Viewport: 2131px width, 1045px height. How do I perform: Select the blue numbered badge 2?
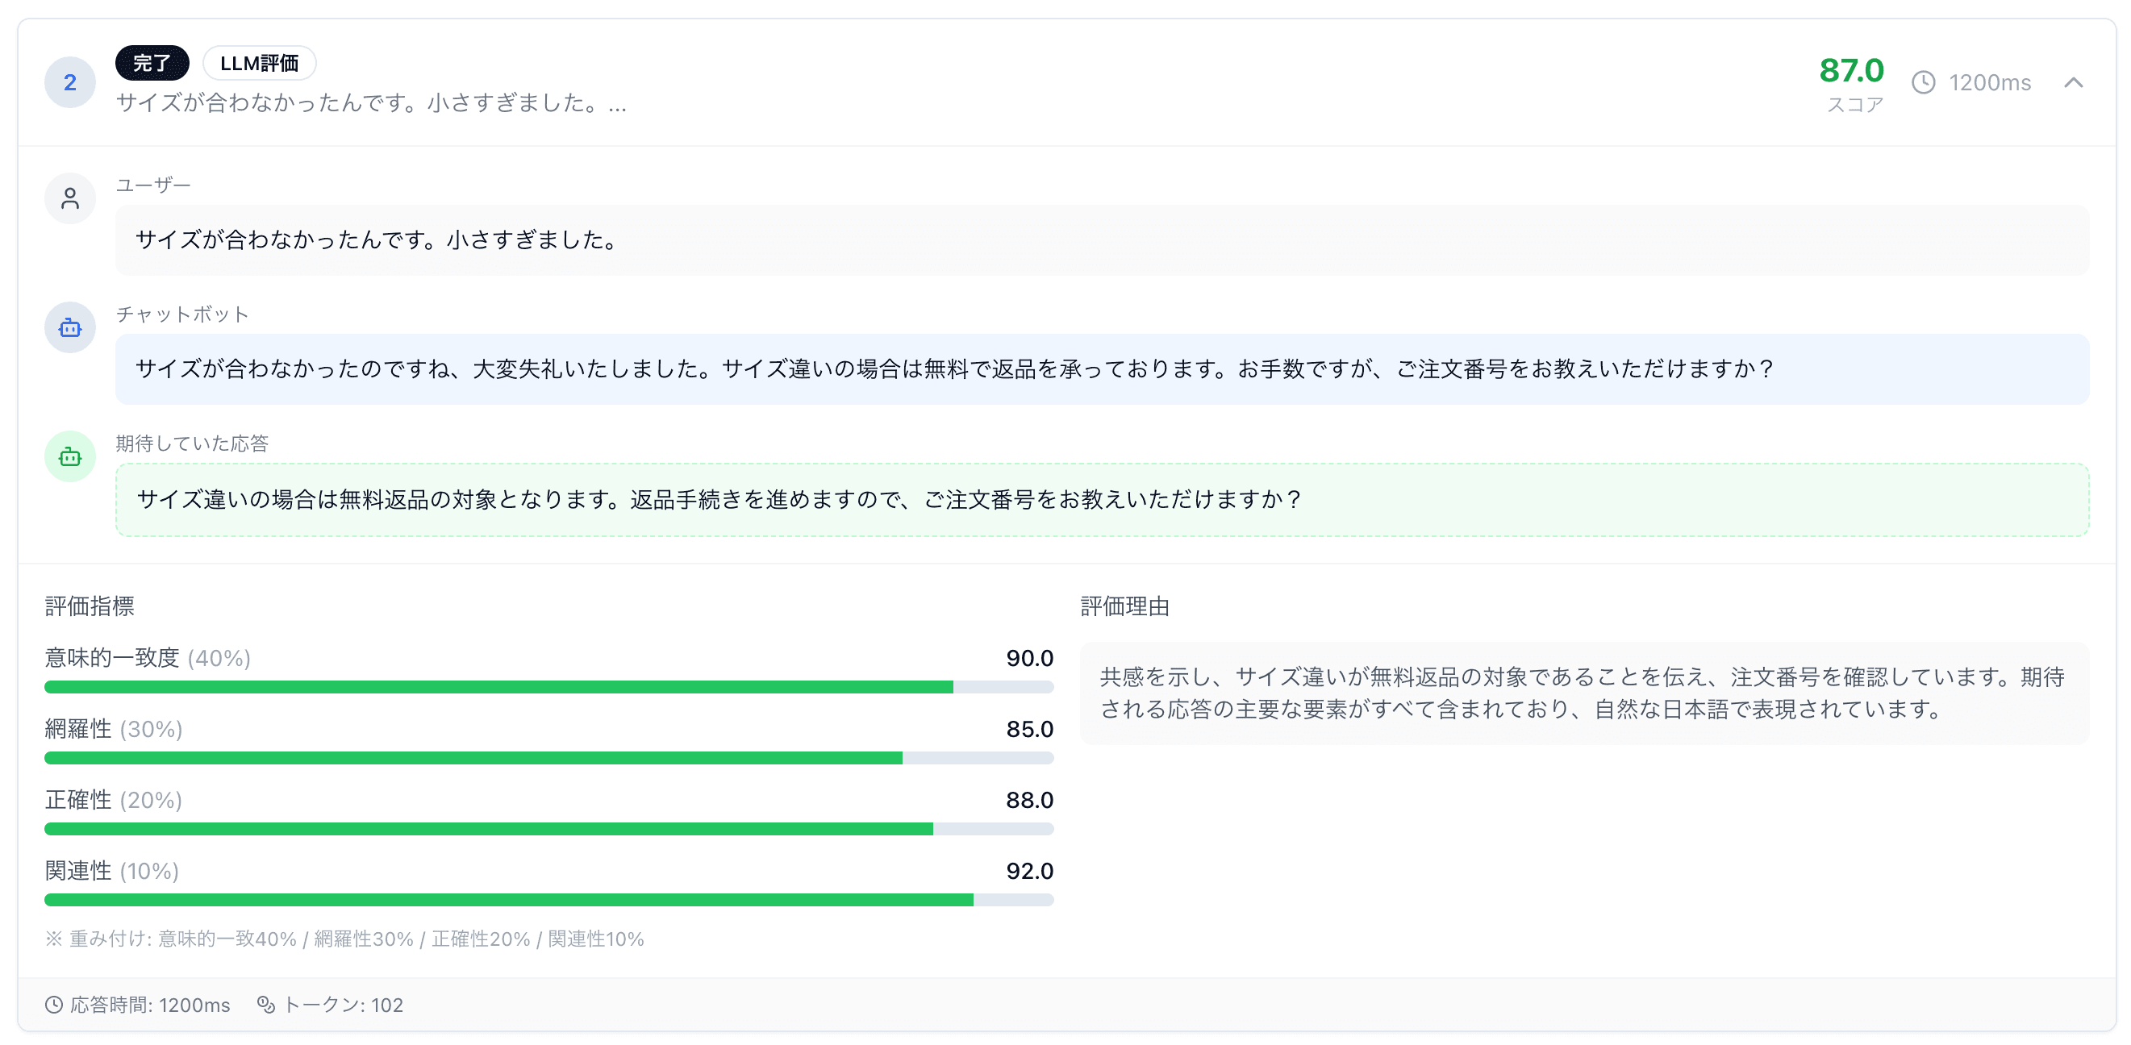pyautogui.click(x=69, y=82)
